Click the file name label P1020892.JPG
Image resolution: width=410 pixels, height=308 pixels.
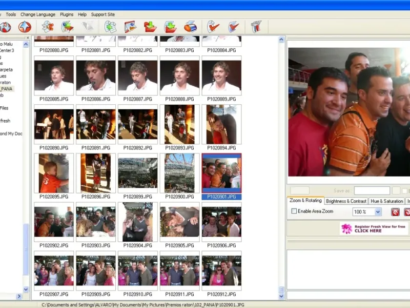point(138,148)
